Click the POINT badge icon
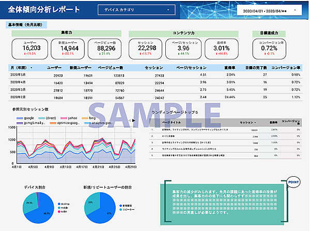310x231 pixels. tap(293, 182)
